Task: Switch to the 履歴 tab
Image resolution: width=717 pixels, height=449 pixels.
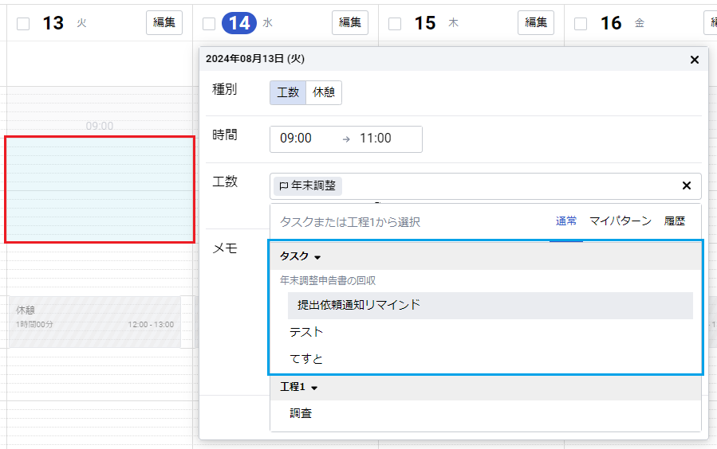Action: (x=675, y=221)
